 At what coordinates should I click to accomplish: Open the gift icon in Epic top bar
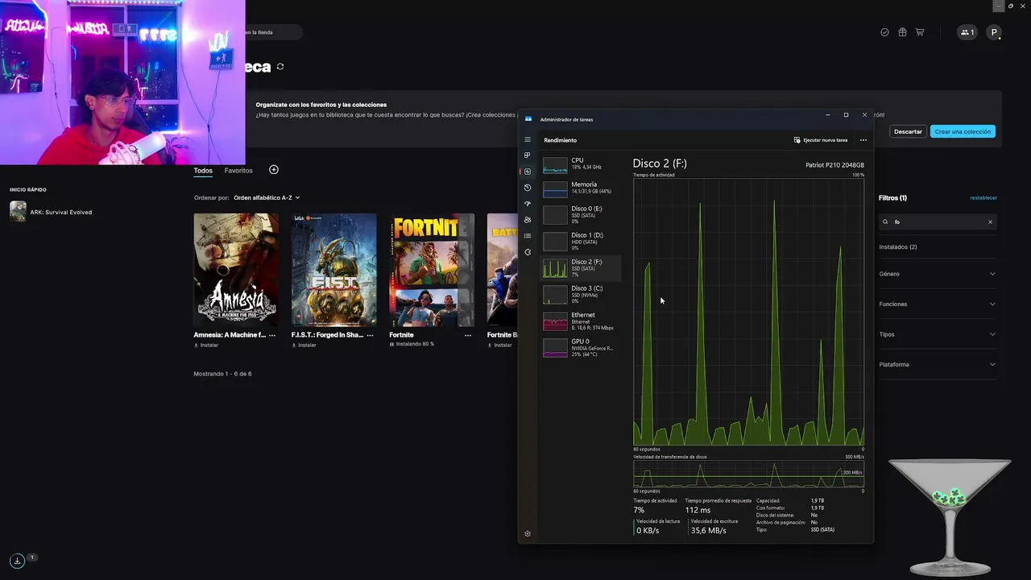point(902,32)
